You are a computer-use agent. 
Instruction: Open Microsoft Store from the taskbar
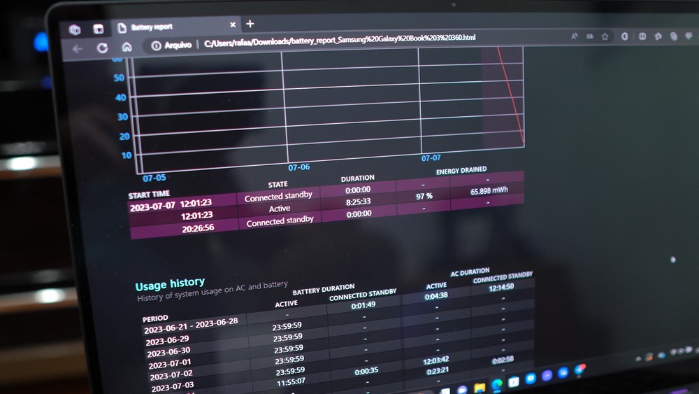click(x=514, y=381)
